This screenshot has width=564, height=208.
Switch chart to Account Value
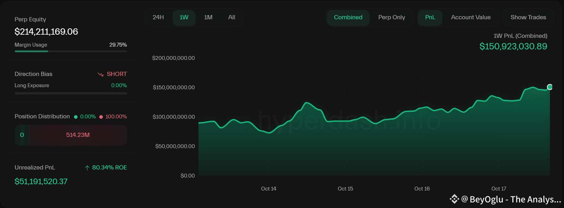coord(471,18)
